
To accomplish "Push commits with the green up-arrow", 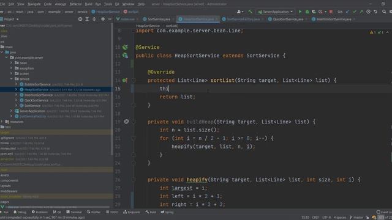I will coord(361,12).
